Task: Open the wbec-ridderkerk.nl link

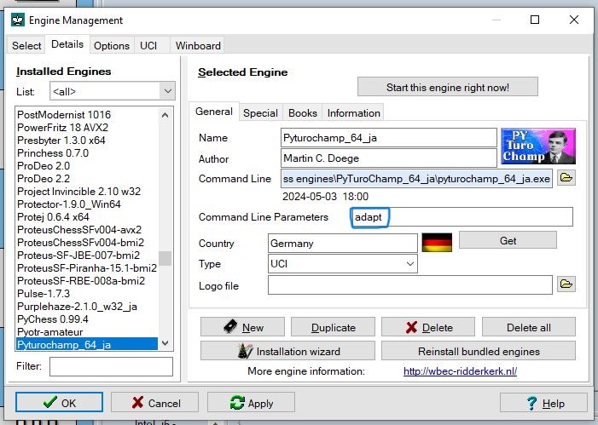Action: point(461,371)
